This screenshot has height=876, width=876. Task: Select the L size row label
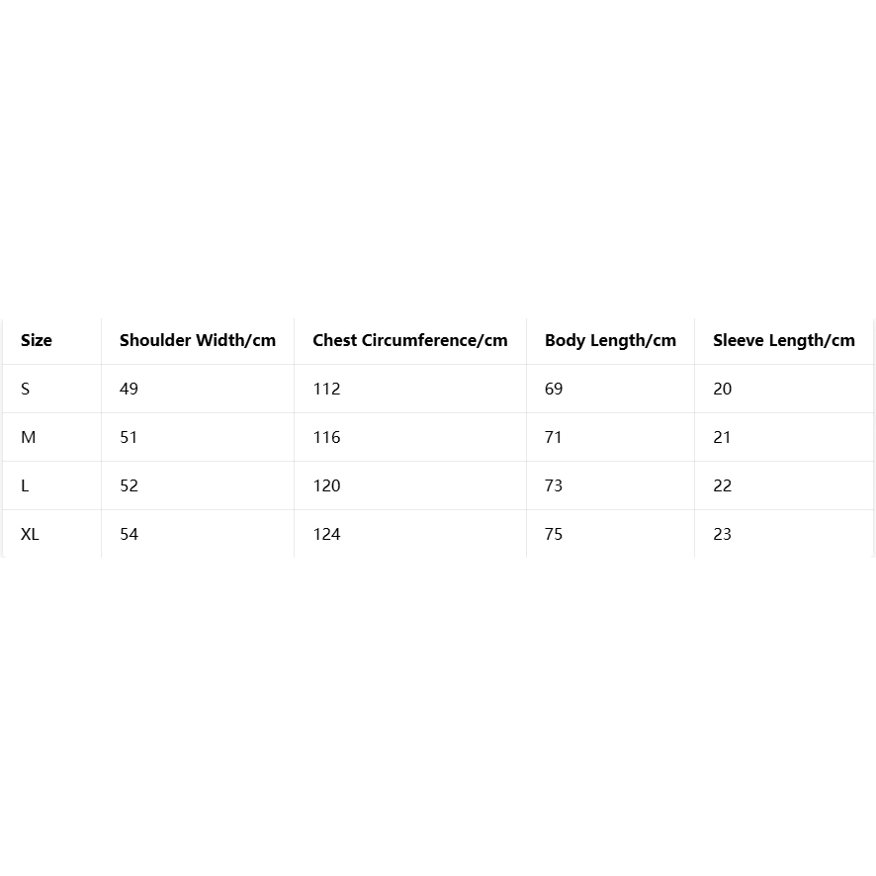click(25, 485)
